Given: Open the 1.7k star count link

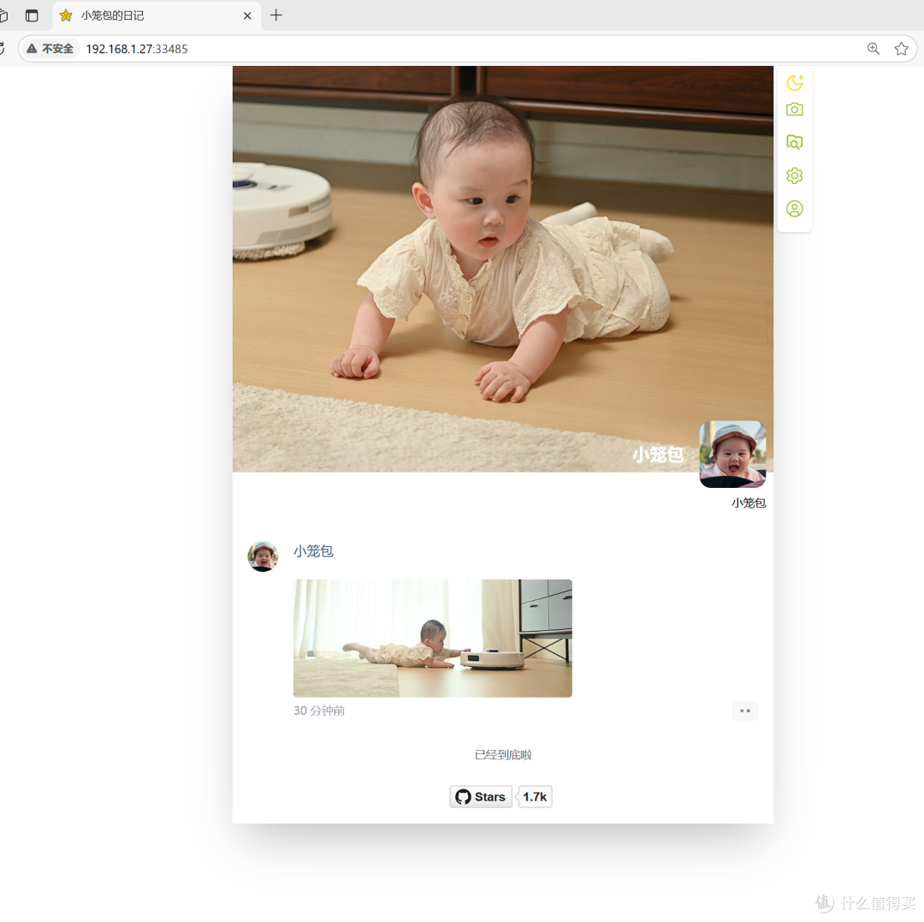Looking at the screenshot, I should tap(535, 797).
